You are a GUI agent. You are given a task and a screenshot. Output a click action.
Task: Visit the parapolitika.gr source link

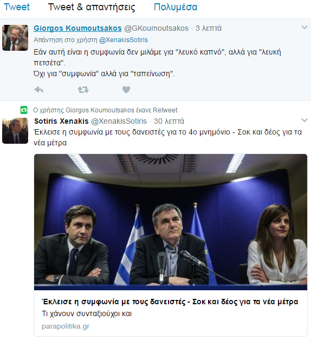tap(66, 326)
